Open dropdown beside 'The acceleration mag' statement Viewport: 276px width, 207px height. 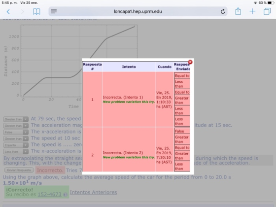click(x=16, y=126)
